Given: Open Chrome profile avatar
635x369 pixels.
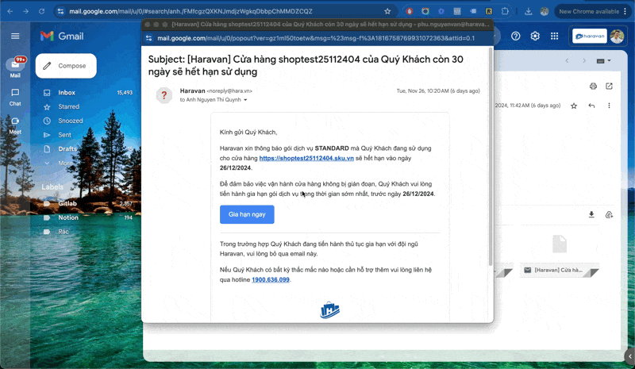Looking at the screenshot, I should pyautogui.click(x=545, y=11).
